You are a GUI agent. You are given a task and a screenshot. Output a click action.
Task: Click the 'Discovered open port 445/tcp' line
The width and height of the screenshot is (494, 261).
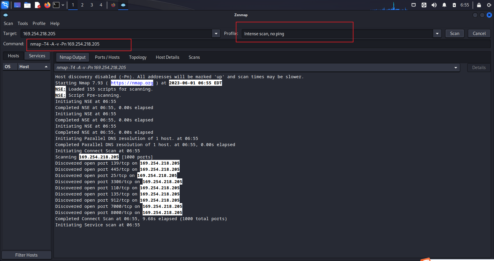[x=118, y=169]
